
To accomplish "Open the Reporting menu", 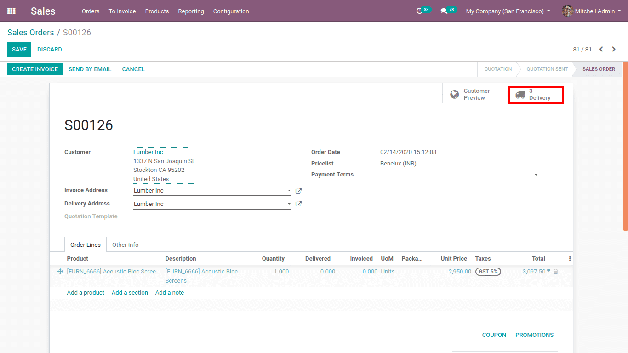I will 191,11.
